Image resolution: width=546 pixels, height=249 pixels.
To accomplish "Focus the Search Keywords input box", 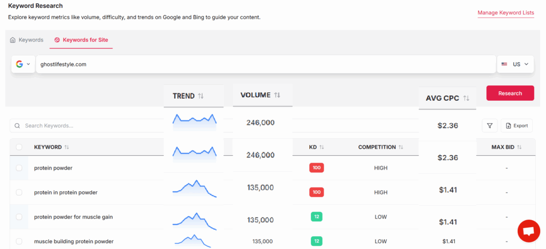I will coord(87,126).
